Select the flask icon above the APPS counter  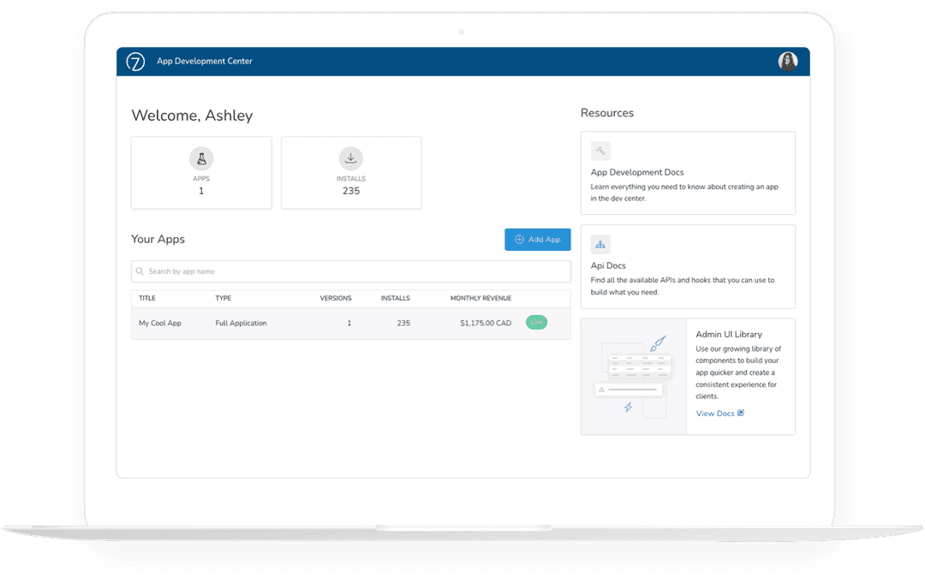[201, 158]
